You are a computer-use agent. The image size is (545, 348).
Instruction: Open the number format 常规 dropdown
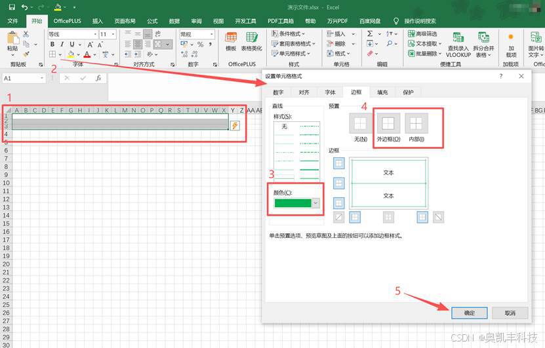[x=211, y=34]
